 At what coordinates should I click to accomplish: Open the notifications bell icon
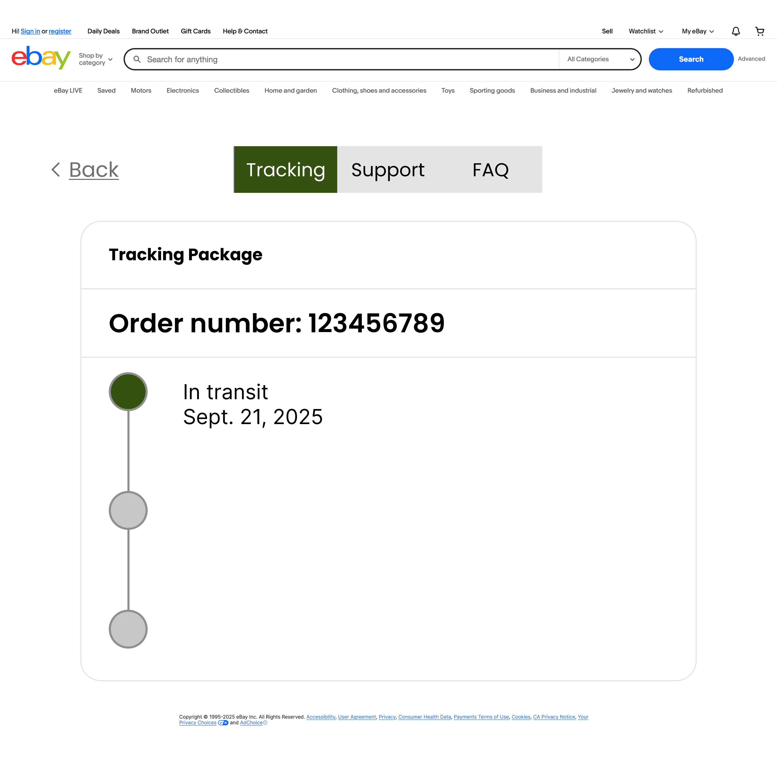click(736, 31)
